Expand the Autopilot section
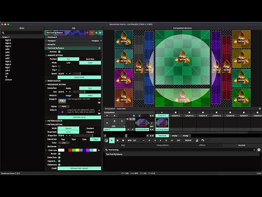This screenshot has height=197, width=262. click(x=46, y=44)
